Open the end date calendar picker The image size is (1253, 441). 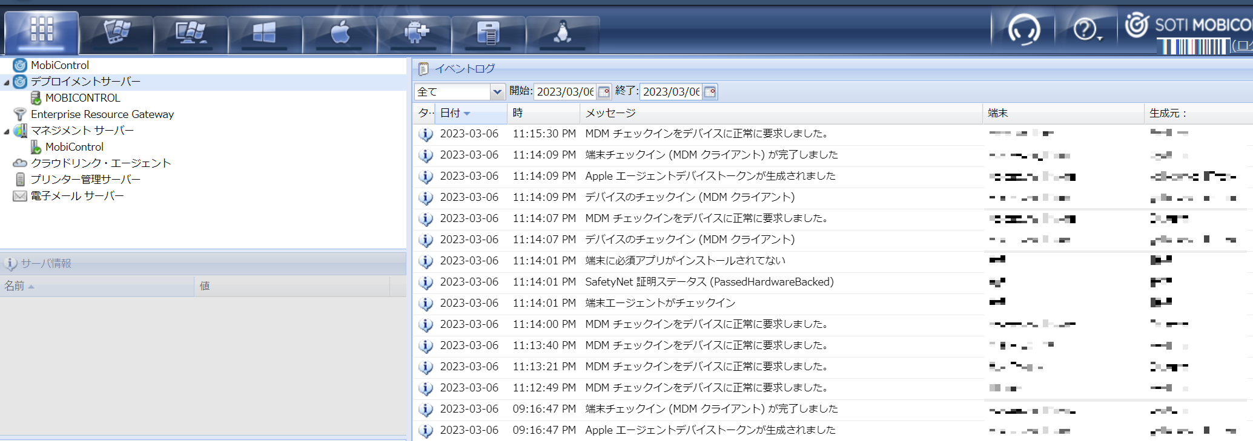coord(710,91)
